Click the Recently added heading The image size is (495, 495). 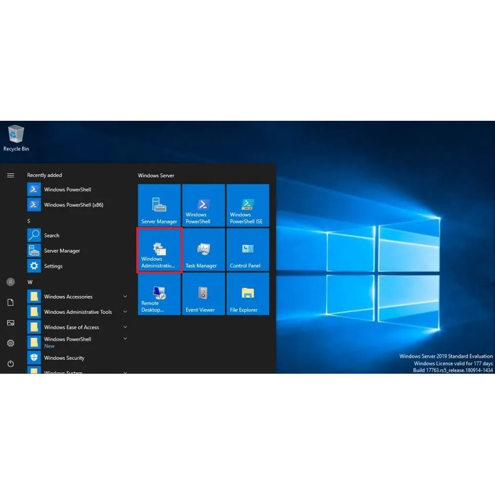(x=45, y=175)
